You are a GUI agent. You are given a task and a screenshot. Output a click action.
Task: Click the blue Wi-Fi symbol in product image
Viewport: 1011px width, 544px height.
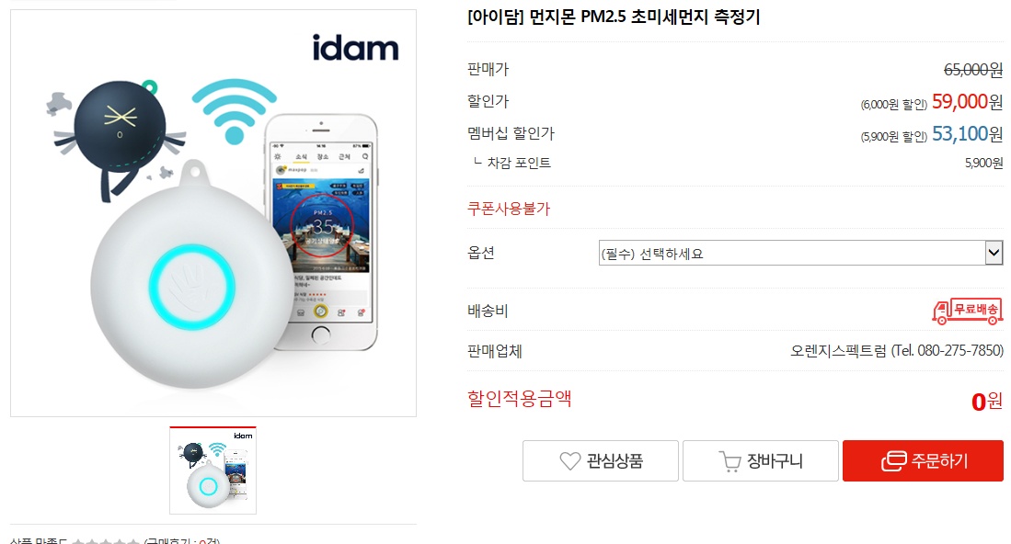234,111
